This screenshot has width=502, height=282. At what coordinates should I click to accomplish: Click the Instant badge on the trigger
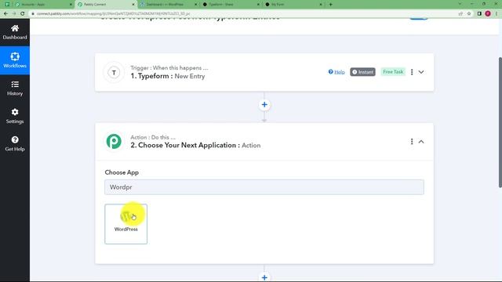[362, 72]
